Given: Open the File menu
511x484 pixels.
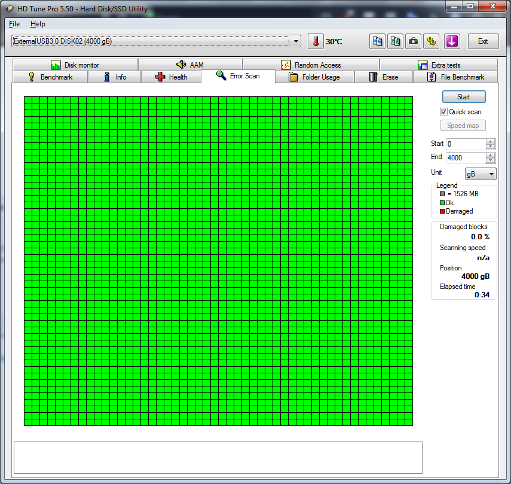Looking at the screenshot, I should pyautogui.click(x=14, y=24).
